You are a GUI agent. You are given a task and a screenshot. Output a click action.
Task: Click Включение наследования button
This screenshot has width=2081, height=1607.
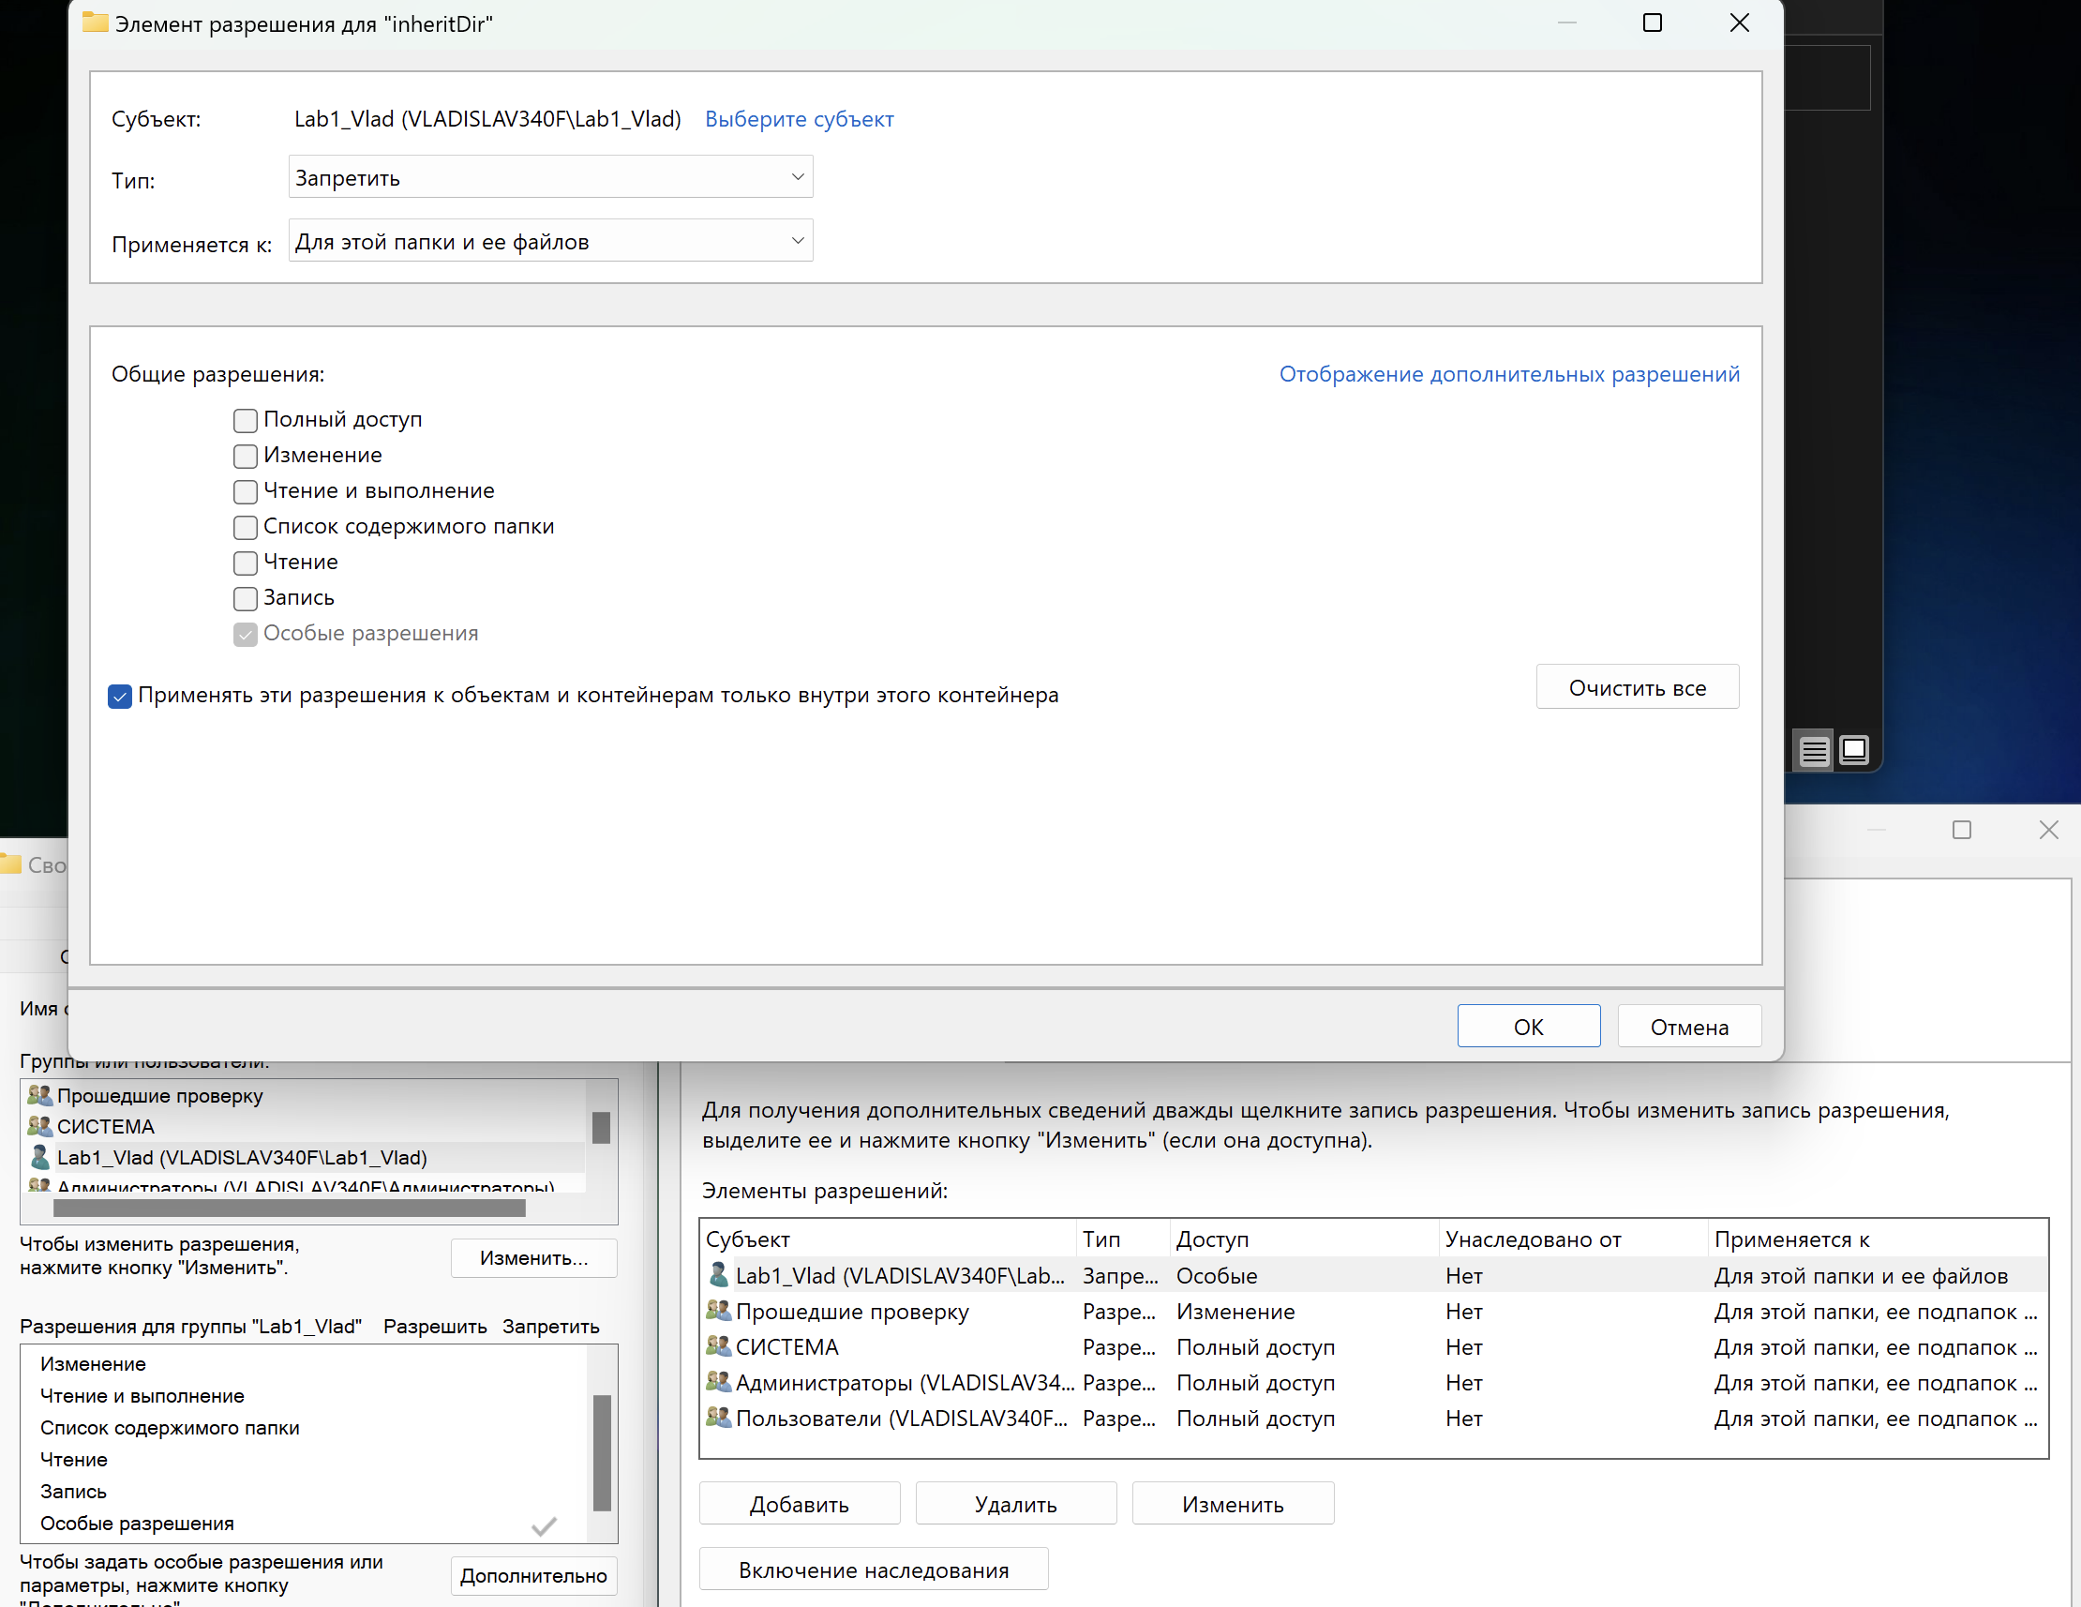click(873, 1569)
